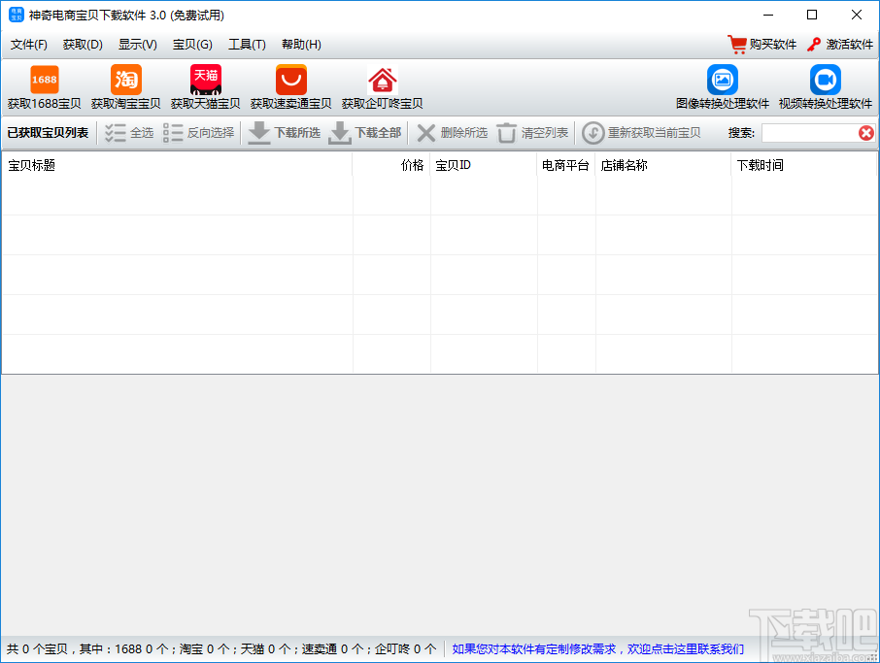Open 帮助(H) menu
This screenshot has width=880, height=663.
(x=301, y=45)
